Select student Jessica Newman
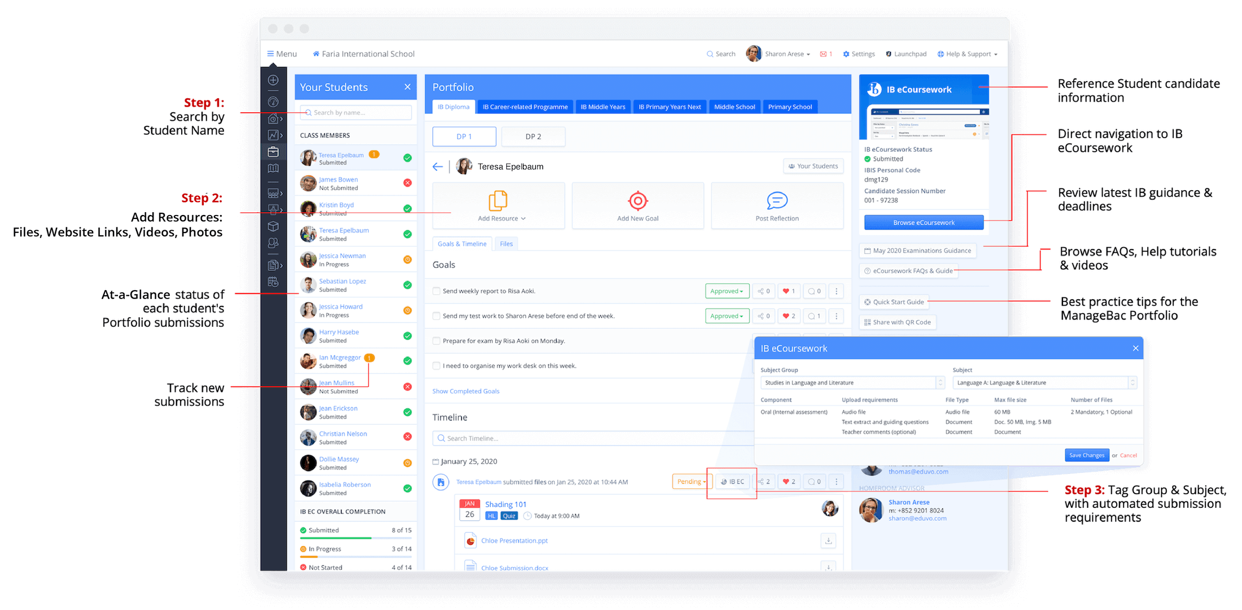 (x=356, y=260)
